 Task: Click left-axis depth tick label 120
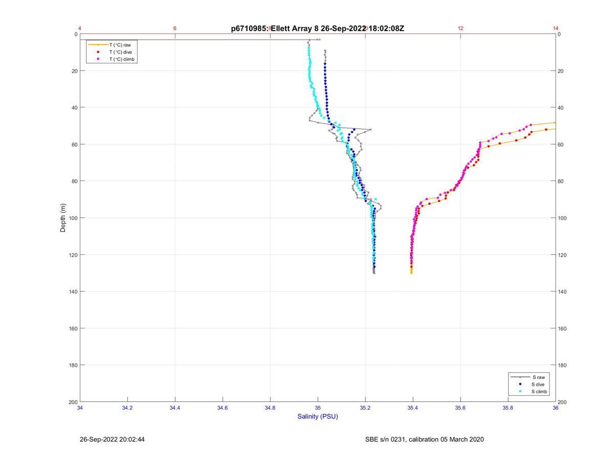(73, 255)
